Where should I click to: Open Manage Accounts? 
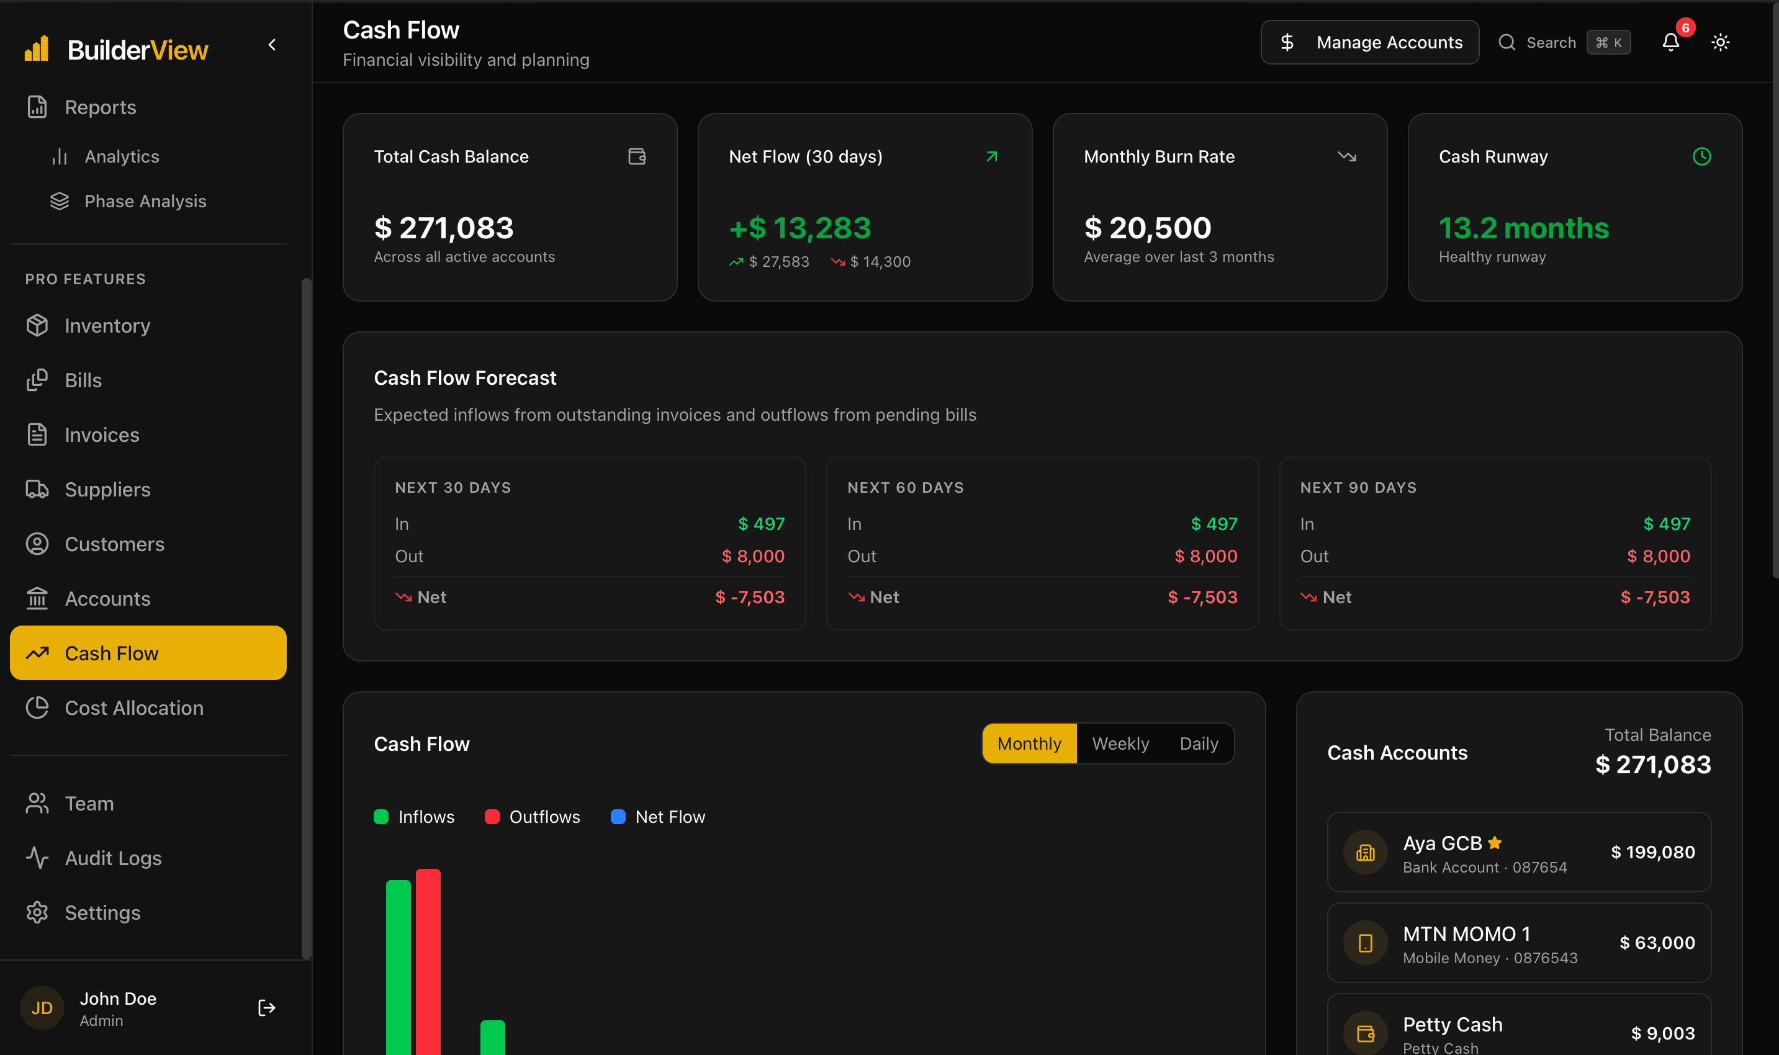(x=1369, y=42)
